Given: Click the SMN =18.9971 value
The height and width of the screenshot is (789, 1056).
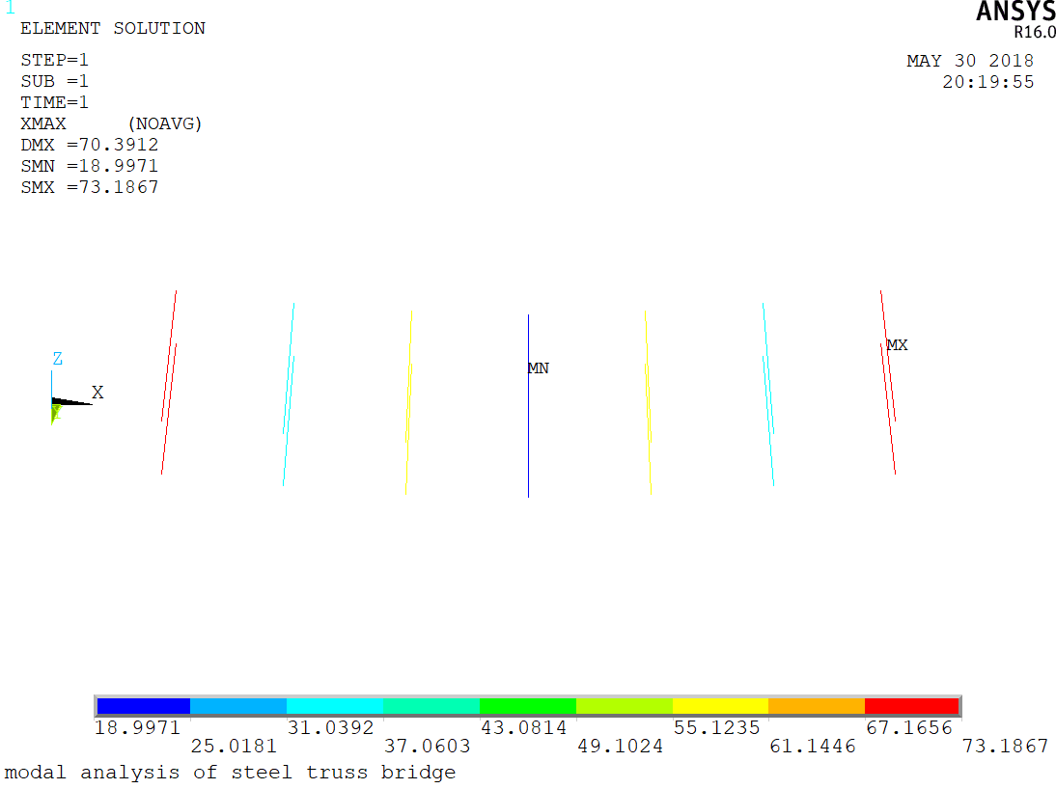Looking at the screenshot, I should [90, 166].
